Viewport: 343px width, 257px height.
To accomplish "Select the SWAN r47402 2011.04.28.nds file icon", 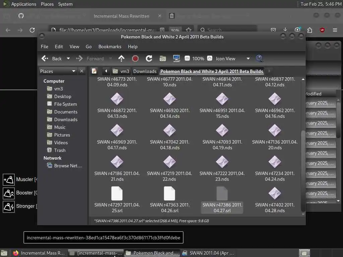I will (275, 193).
